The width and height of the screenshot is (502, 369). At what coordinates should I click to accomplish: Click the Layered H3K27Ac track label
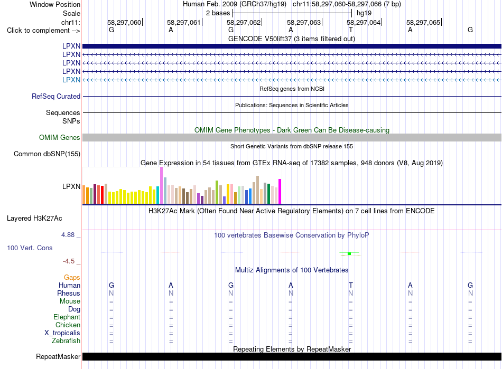[x=34, y=219]
